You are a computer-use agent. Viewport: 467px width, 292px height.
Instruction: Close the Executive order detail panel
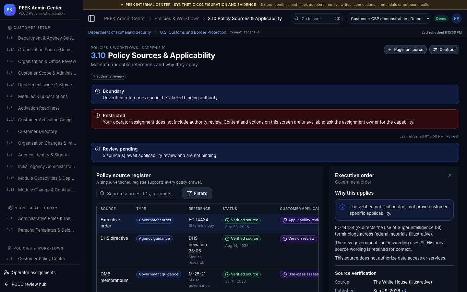[449, 175]
